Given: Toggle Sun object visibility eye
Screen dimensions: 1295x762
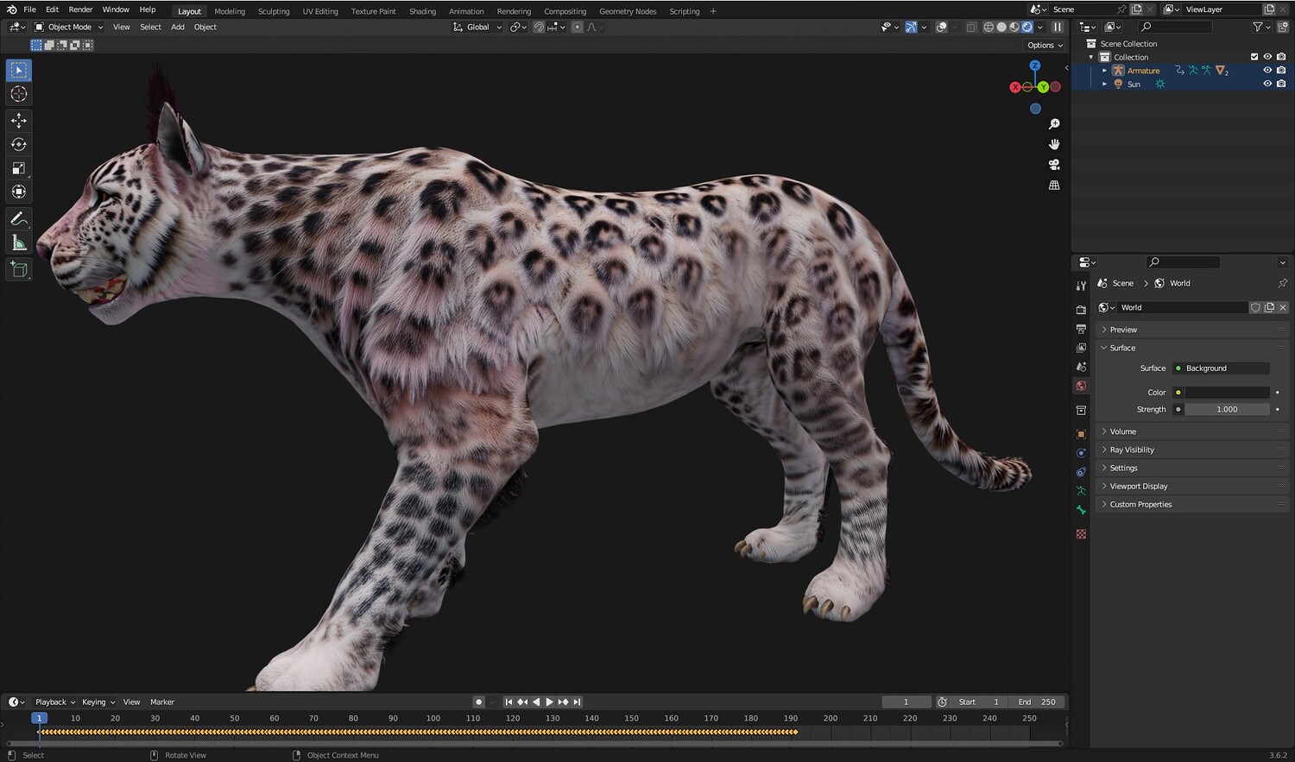Looking at the screenshot, I should pyautogui.click(x=1267, y=84).
